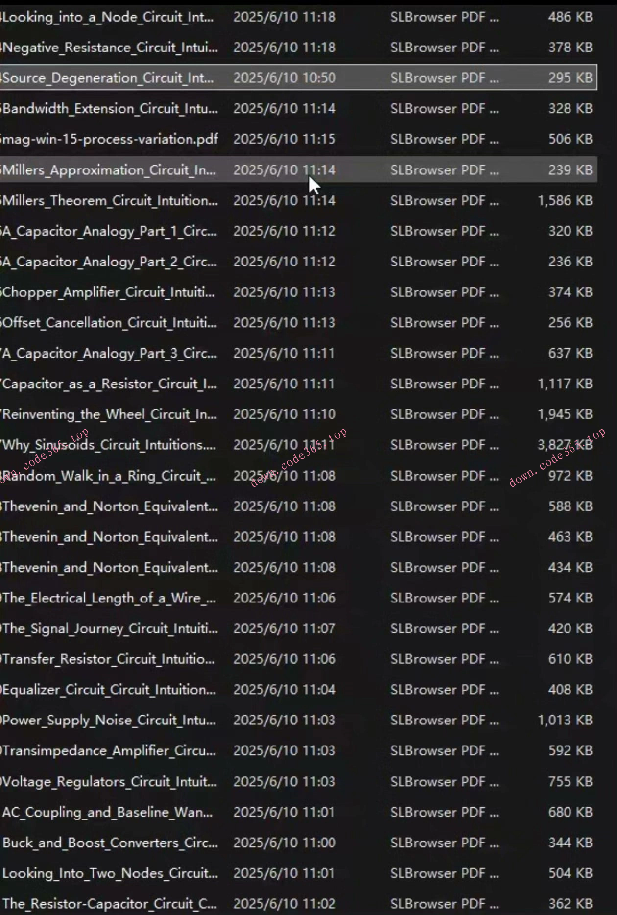Image resolution: width=617 pixels, height=915 pixels.
Task: Select the Bandwidth_Extension_Circuit file
Action: click(x=110, y=108)
